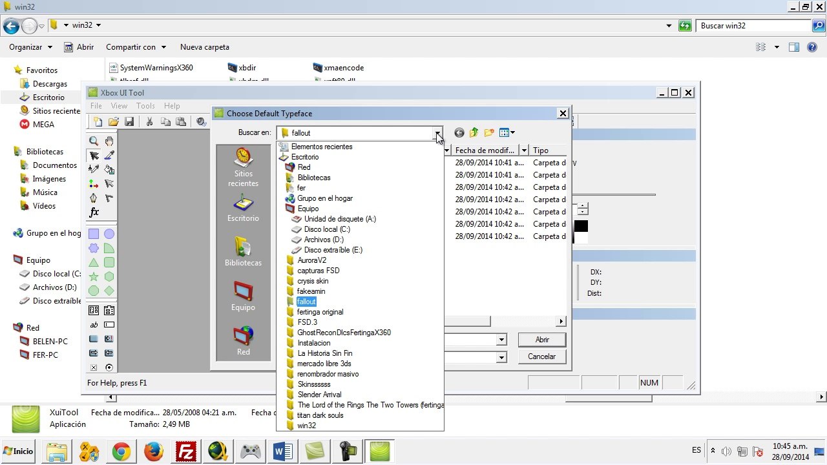
Task: Select the 'ab' text label tool
Action: point(94,325)
